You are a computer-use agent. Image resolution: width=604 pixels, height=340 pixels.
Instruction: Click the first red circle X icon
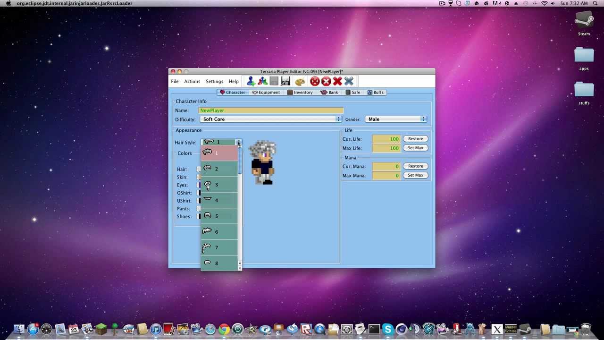[315, 82]
